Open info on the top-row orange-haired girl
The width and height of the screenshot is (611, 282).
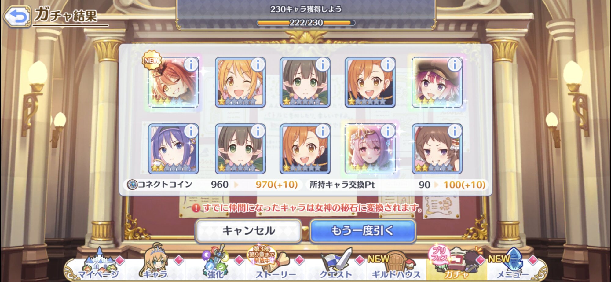tap(388, 65)
